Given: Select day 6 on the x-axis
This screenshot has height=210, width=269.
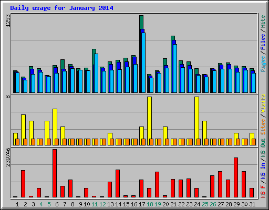Looking at the screenshot, I should (57, 204).
